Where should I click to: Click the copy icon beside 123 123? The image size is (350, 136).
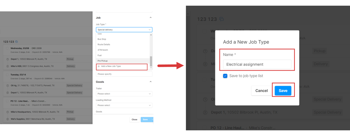pyautogui.click(x=17, y=42)
